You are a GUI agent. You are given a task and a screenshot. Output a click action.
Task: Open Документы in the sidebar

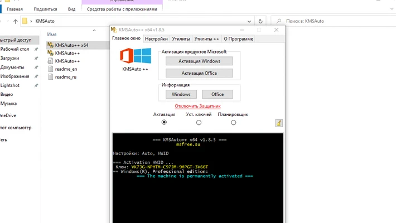coord(12,67)
